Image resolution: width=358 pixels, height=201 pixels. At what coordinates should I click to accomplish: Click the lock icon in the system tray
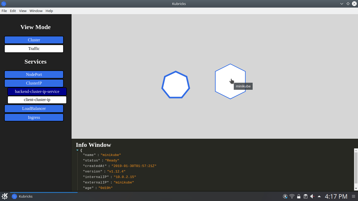[x=299, y=196]
